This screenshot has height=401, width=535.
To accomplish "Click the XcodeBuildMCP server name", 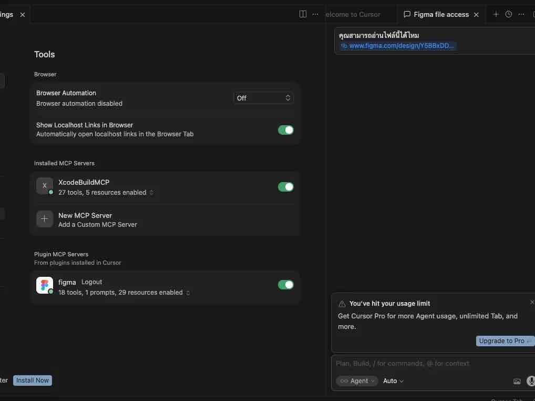I will coord(84,182).
